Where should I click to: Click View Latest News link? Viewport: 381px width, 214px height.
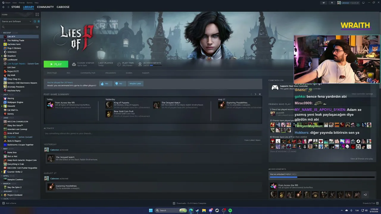252,140
